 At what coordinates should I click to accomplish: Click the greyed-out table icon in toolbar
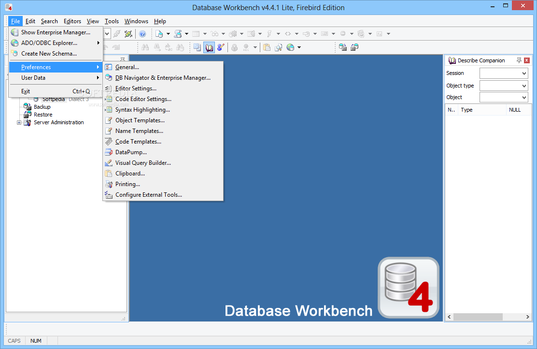[x=196, y=34]
